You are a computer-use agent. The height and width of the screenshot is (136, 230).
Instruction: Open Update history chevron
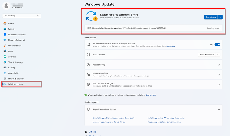(219, 65)
